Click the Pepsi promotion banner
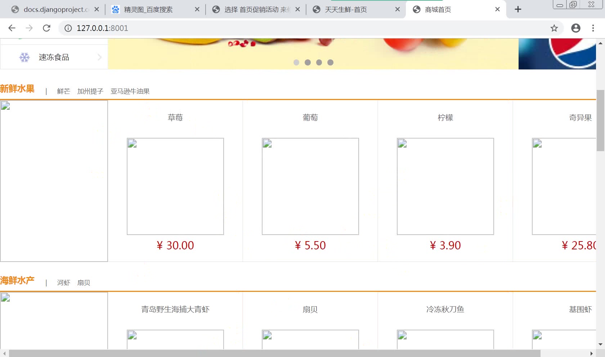The image size is (605, 357). pyautogui.click(x=557, y=54)
